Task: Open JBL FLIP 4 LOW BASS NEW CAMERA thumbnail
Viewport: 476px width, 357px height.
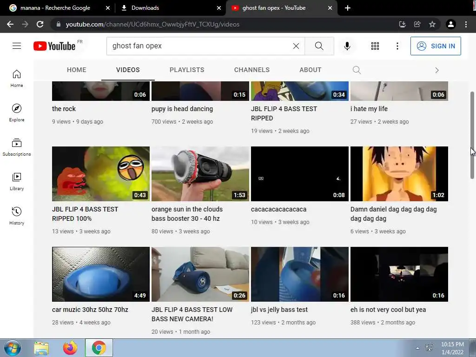Action: pyautogui.click(x=200, y=274)
